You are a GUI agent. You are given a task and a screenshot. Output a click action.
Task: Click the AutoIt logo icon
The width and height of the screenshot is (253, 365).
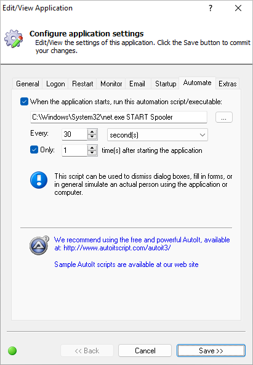click(x=39, y=245)
